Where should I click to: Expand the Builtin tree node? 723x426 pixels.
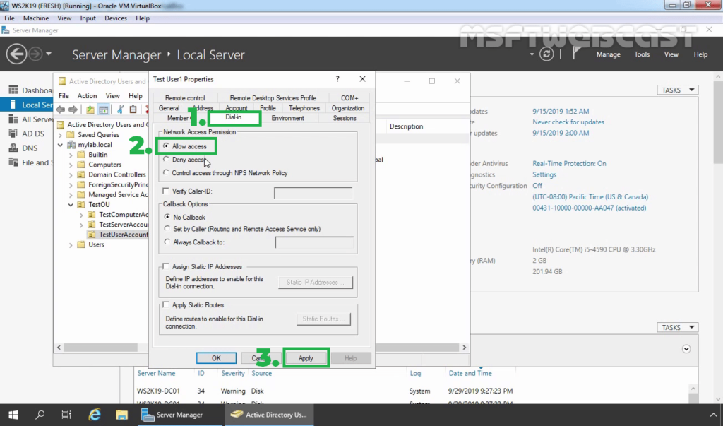71,155
